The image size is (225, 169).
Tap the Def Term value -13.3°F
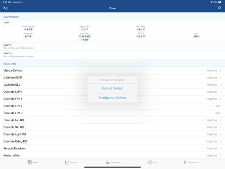pos(141,29)
